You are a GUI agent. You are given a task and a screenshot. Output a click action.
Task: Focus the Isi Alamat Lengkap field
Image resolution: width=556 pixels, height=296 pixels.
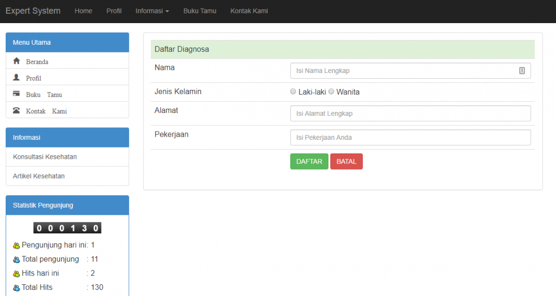coord(410,113)
